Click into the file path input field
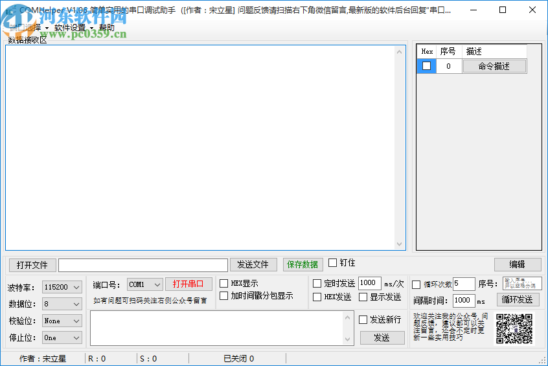Screen dimensions: 548x366 point(143,265)
